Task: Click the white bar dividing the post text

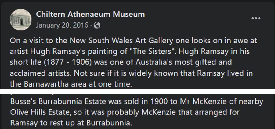Action: click(137, 91)
